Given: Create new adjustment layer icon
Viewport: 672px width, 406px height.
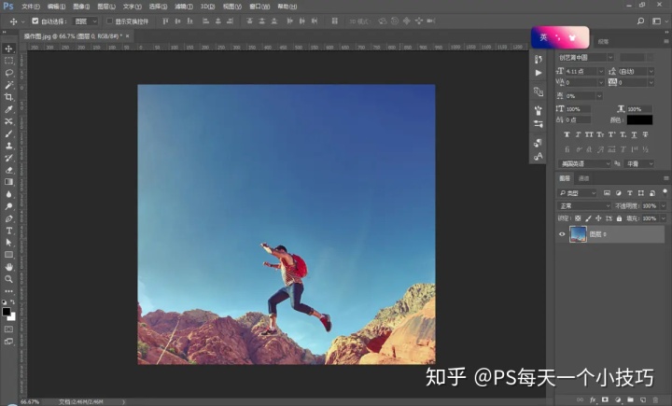Looking at the screenshot, I should click(618, 399).
